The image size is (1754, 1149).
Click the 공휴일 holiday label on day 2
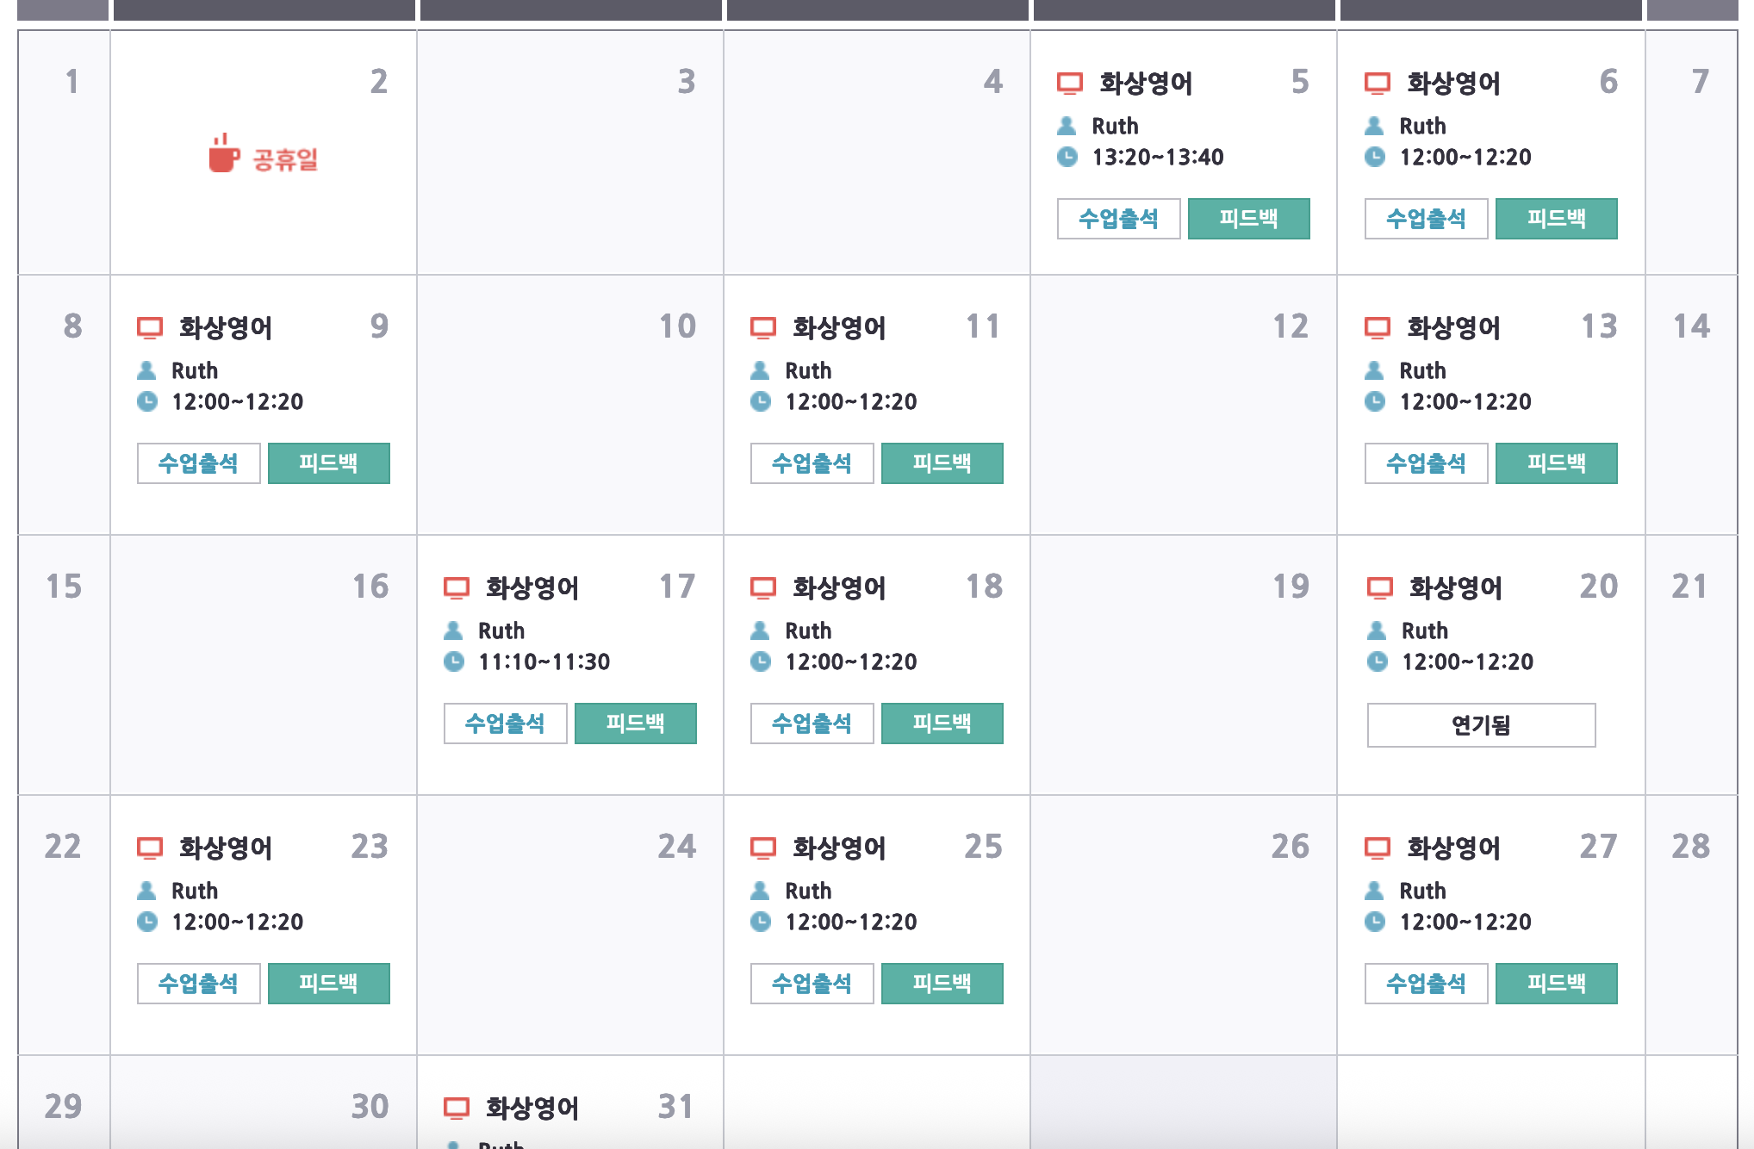[x=285, y=159]
